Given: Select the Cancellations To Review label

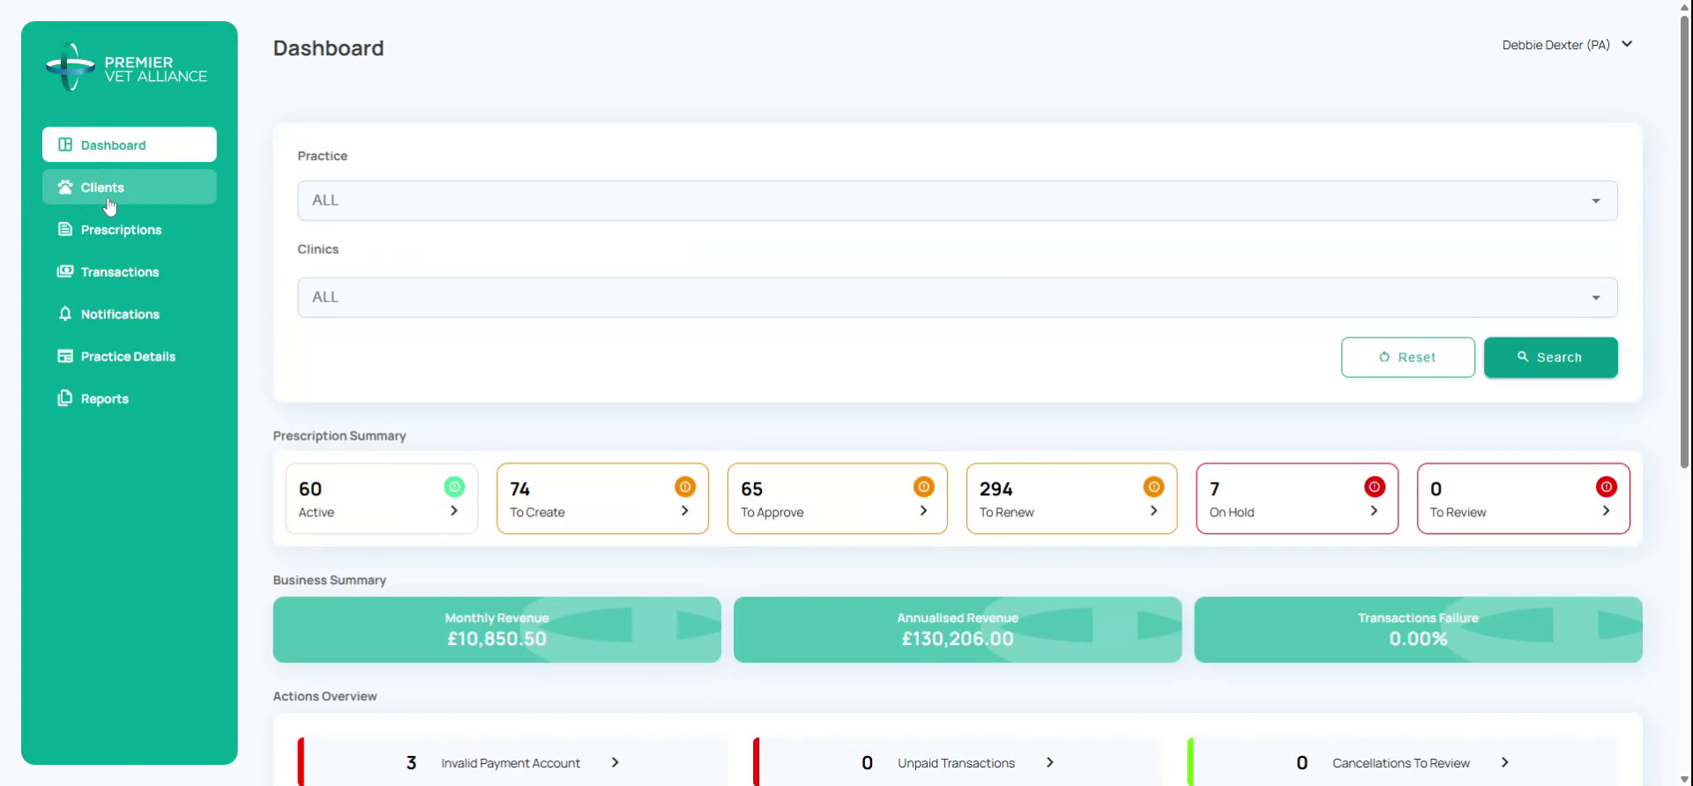Looking at the screenshot, I should pos(1401,763).
